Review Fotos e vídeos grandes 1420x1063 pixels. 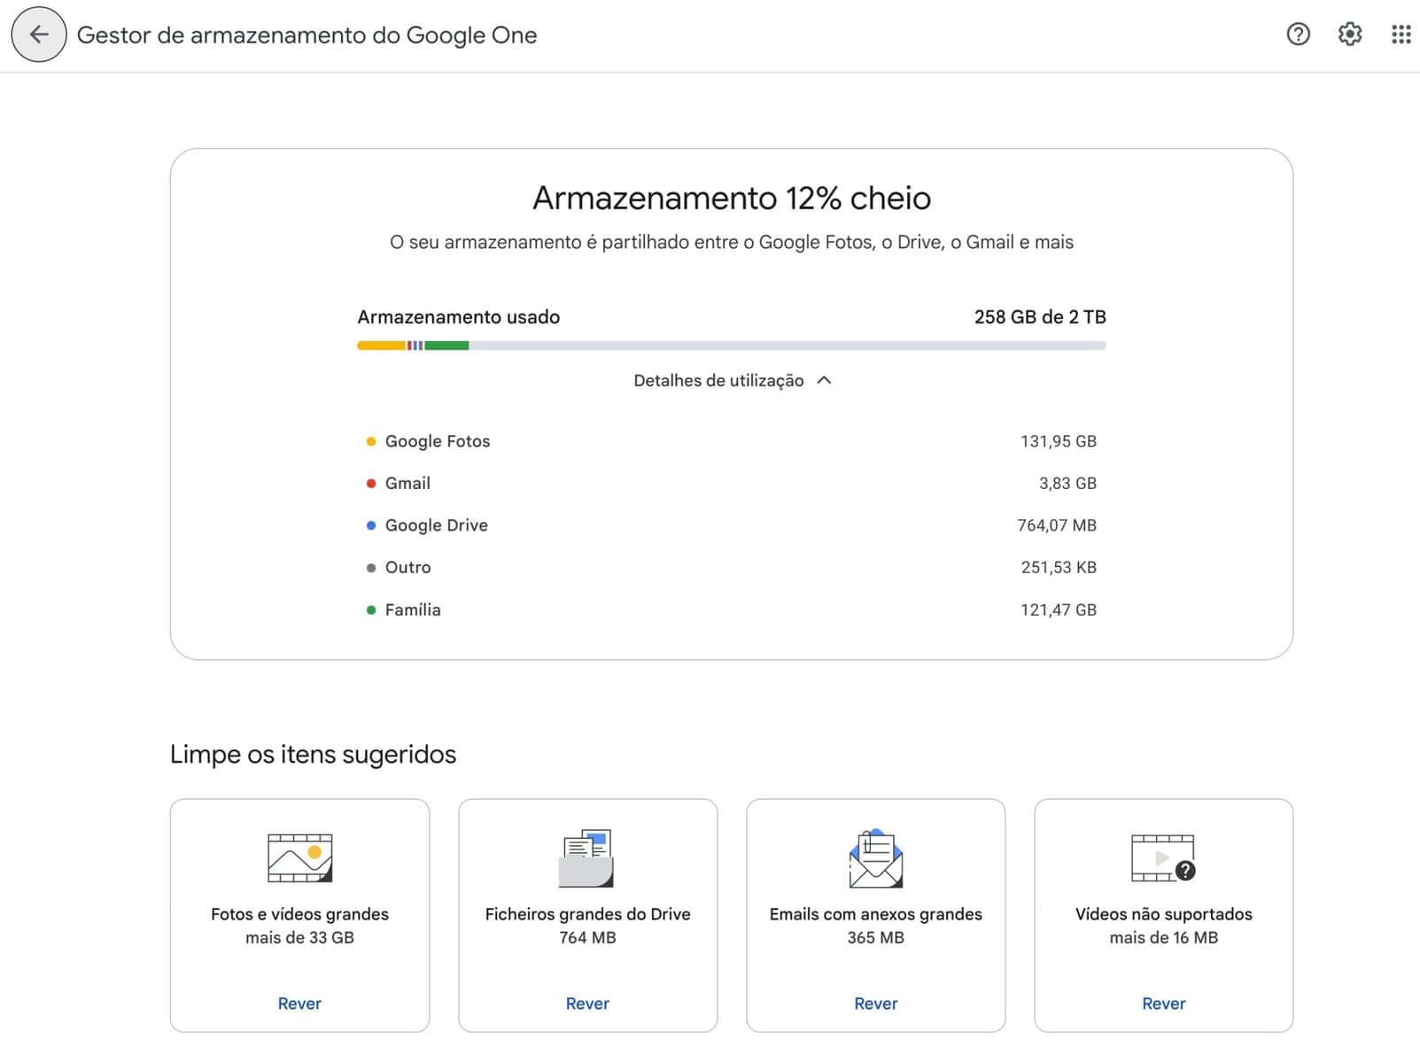[x=299, y=1004]
